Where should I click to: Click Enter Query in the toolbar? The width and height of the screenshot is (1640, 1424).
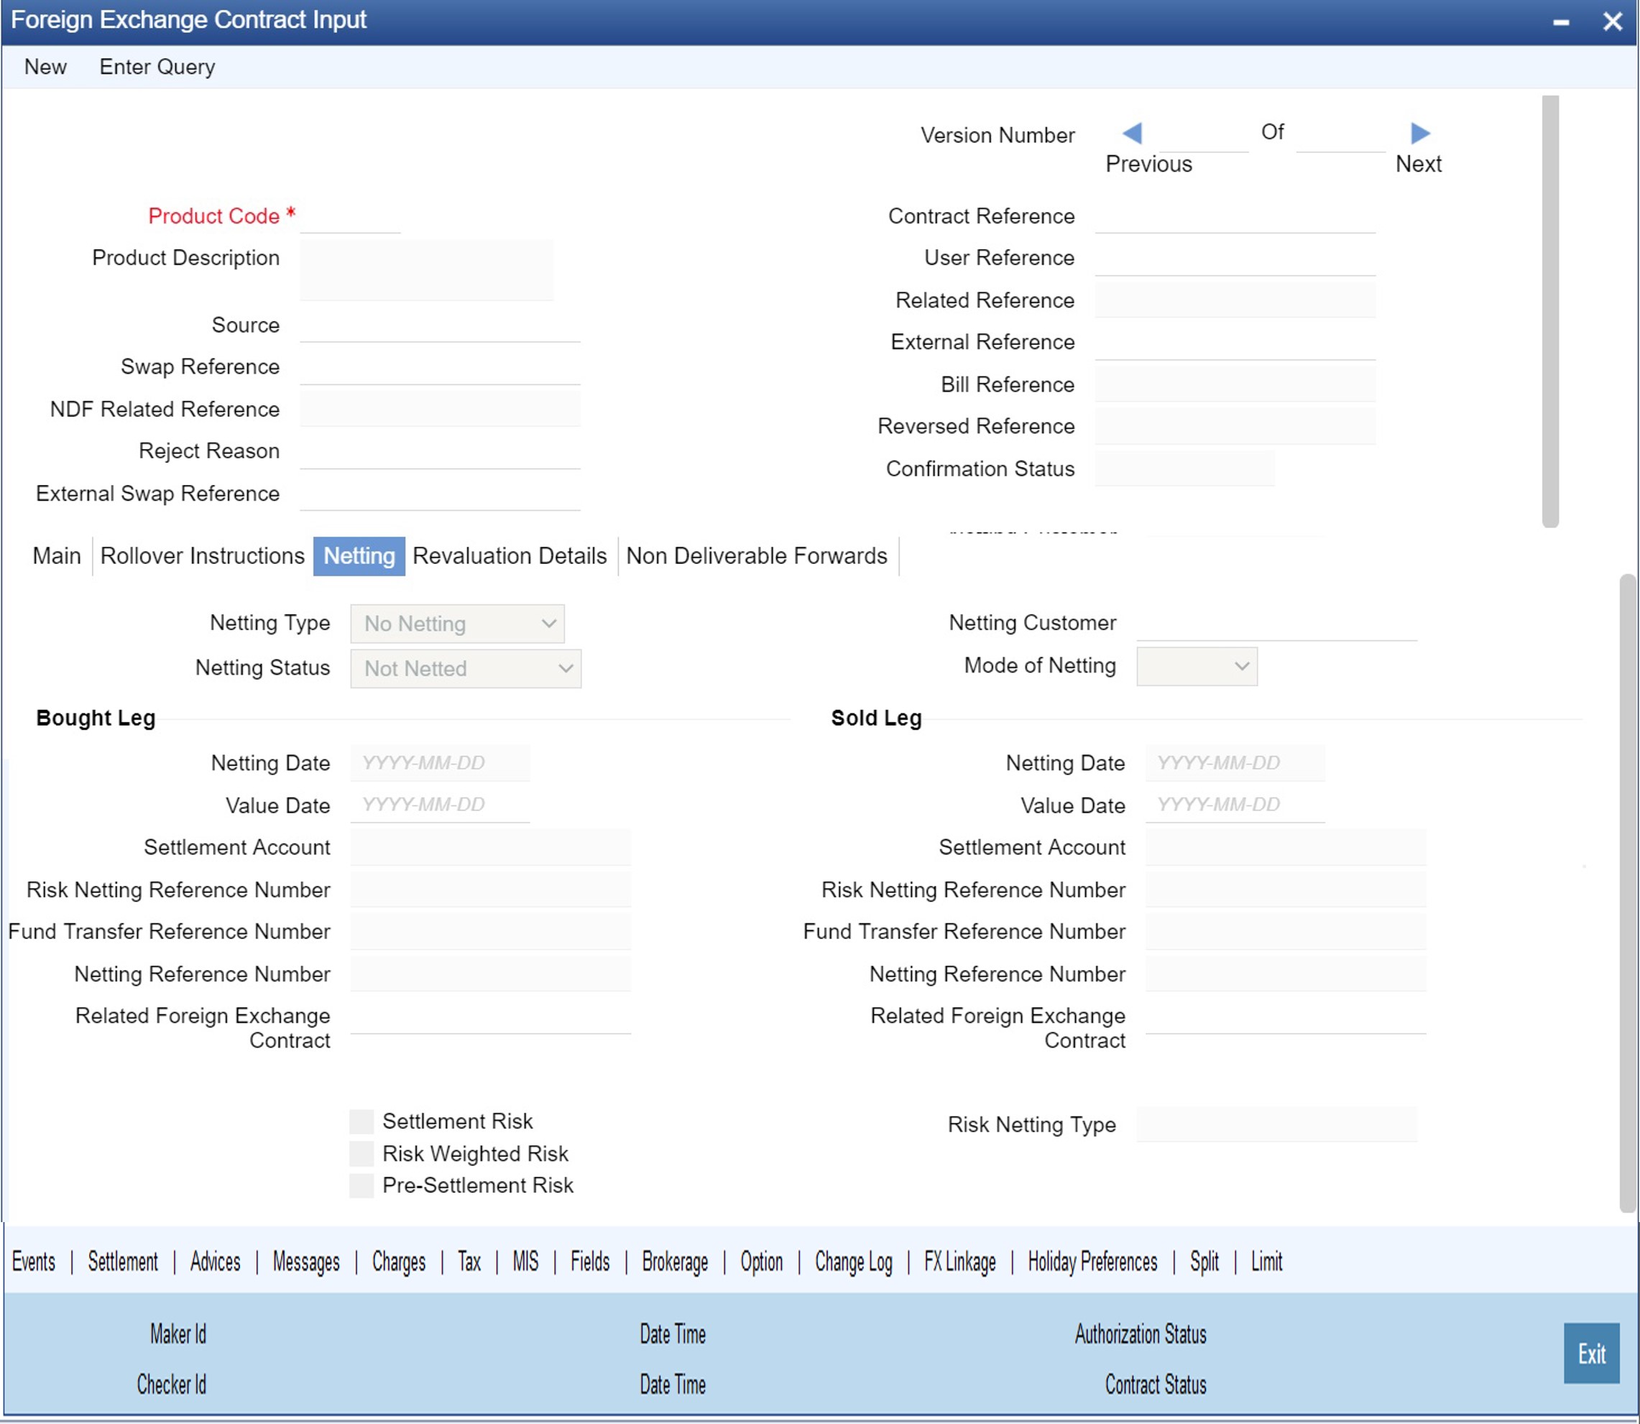157,67
